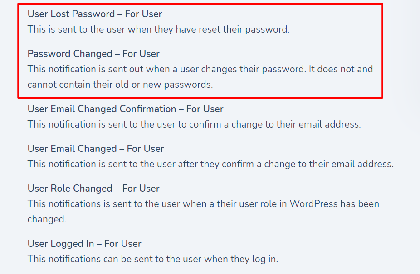Image resolution: width=420 pixels, height=274 pixels.
Task: Select the User Role Changed – For User heading
Action: click(x=93, y=189)
